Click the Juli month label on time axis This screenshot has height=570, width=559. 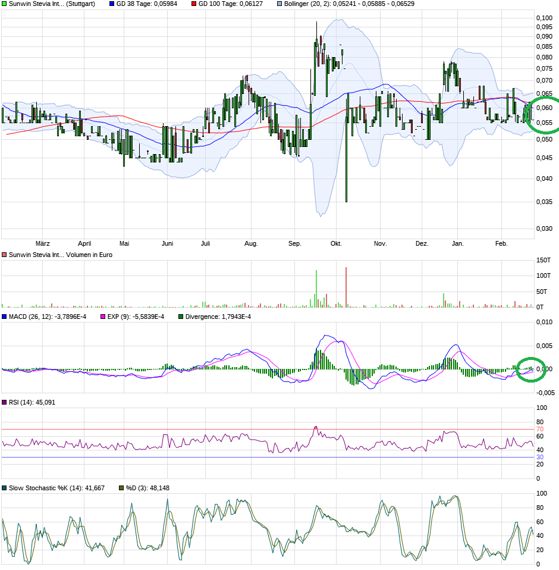[206, 243]
